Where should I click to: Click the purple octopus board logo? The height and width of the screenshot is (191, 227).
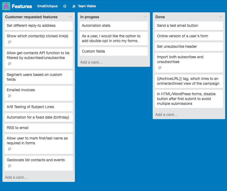pos(6,6)
